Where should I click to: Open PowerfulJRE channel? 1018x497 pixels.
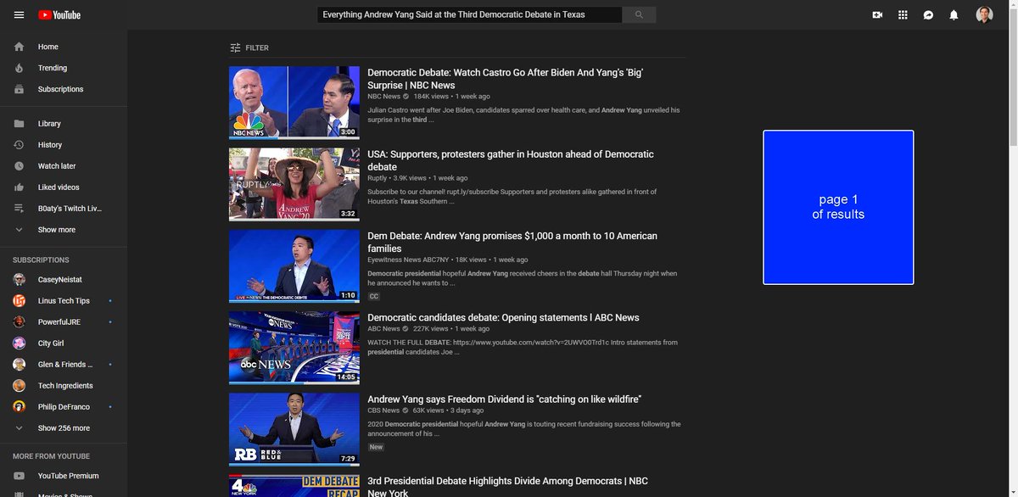(x=64, y=322)
